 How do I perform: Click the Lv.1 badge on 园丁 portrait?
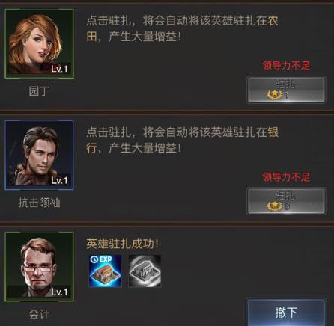click(x=59, y=69)
